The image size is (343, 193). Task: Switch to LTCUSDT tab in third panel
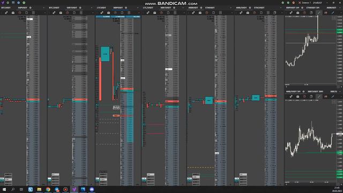(101, 8)
